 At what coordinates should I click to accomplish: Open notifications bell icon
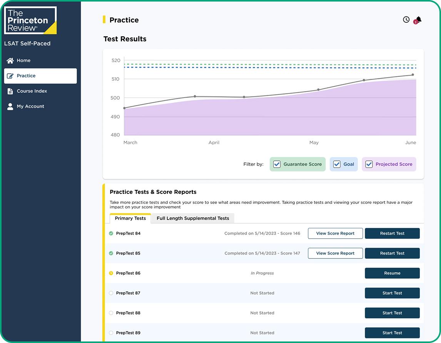click(418, 20)
